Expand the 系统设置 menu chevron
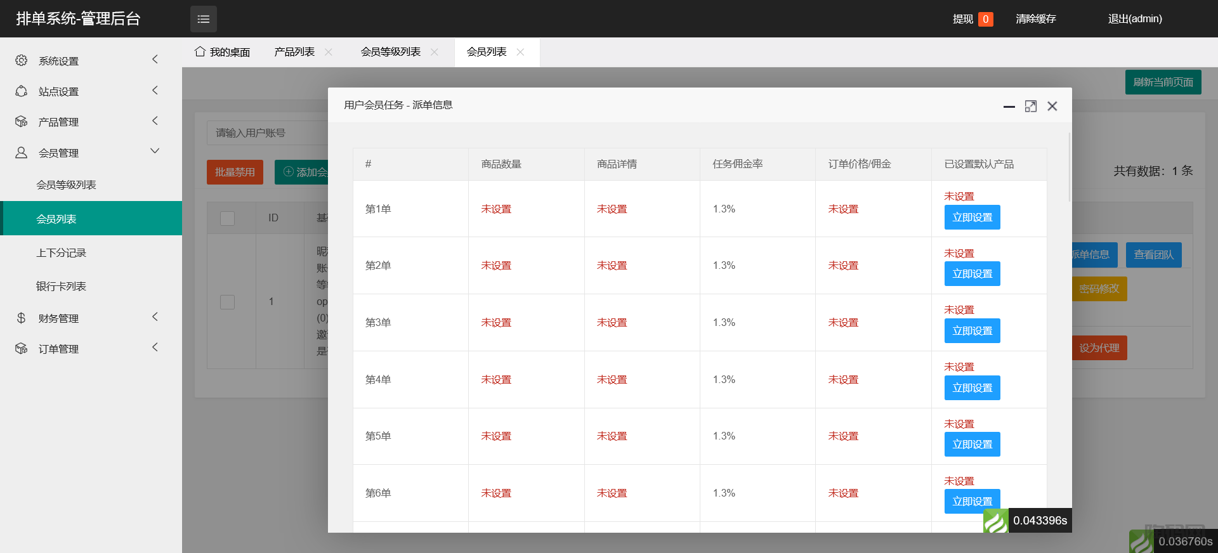Image resolution: width=1218 pixels, height=553 pixels. 155,60
